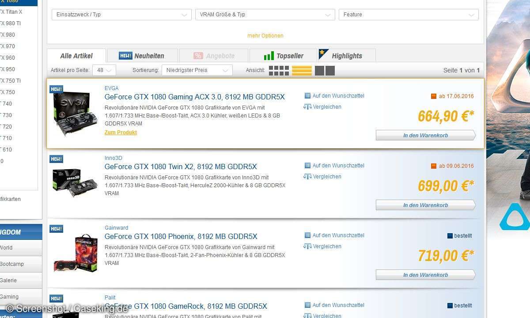530x318 pixels.
Task: Select GTX 970 in sidebar
Action: coord(8,46)
